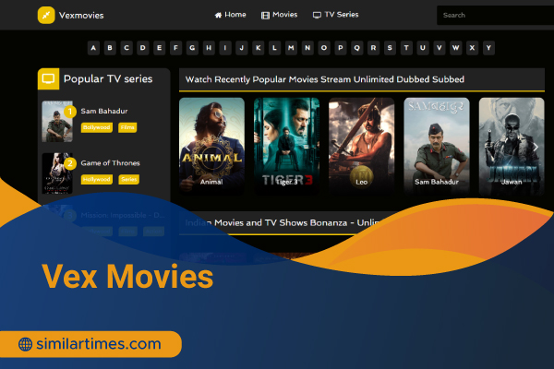Select the Hollywood tag under Game of Thrones

pyautogui.click(x=97, y=179)
